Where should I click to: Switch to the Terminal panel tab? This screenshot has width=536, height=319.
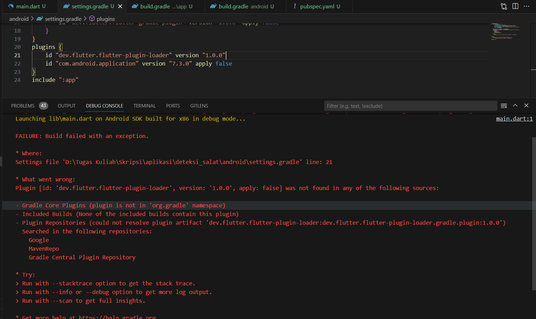(145, 106)
